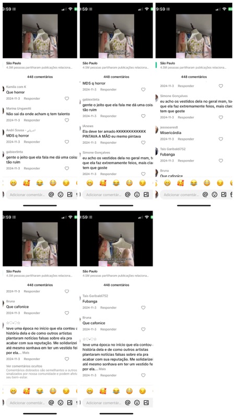This screenshot has height=419, width=235.
Task: Focus "Adicionar comentár..." field in the screenshot with jesssoares8's comment
Action: click(x=181, y=195)
